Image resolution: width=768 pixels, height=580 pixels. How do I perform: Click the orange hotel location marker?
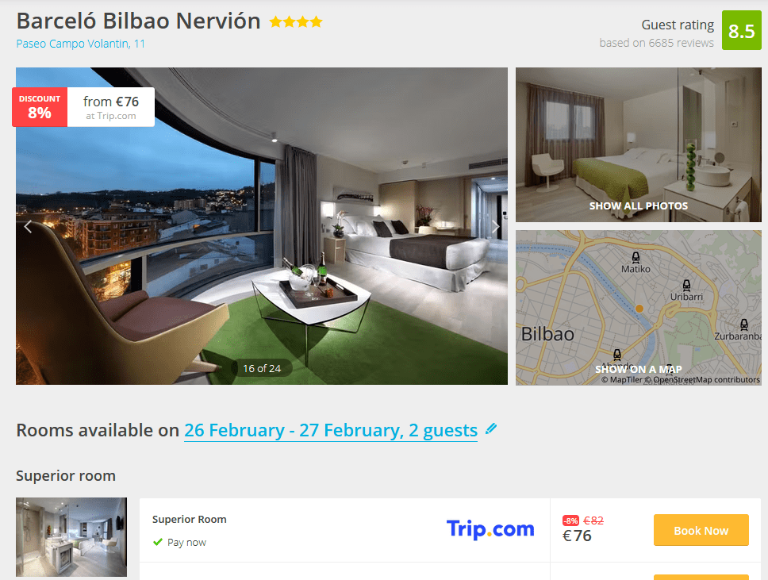click(x=639, y=308)
